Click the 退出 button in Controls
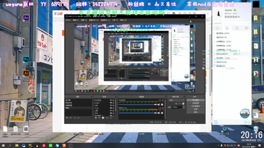 point(196,112)
